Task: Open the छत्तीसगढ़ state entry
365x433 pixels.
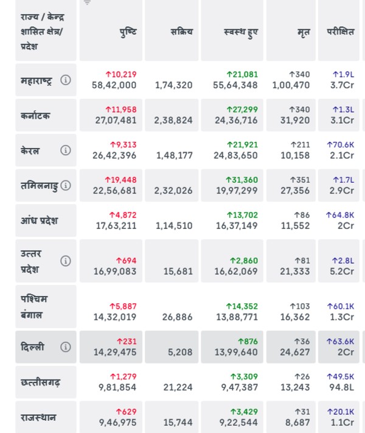Action: click(40, 382)
